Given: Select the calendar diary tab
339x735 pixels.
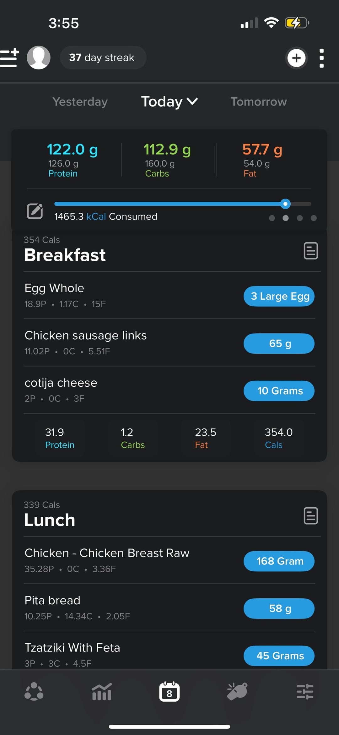Looking at the screenshot, I should coord(169,692).
